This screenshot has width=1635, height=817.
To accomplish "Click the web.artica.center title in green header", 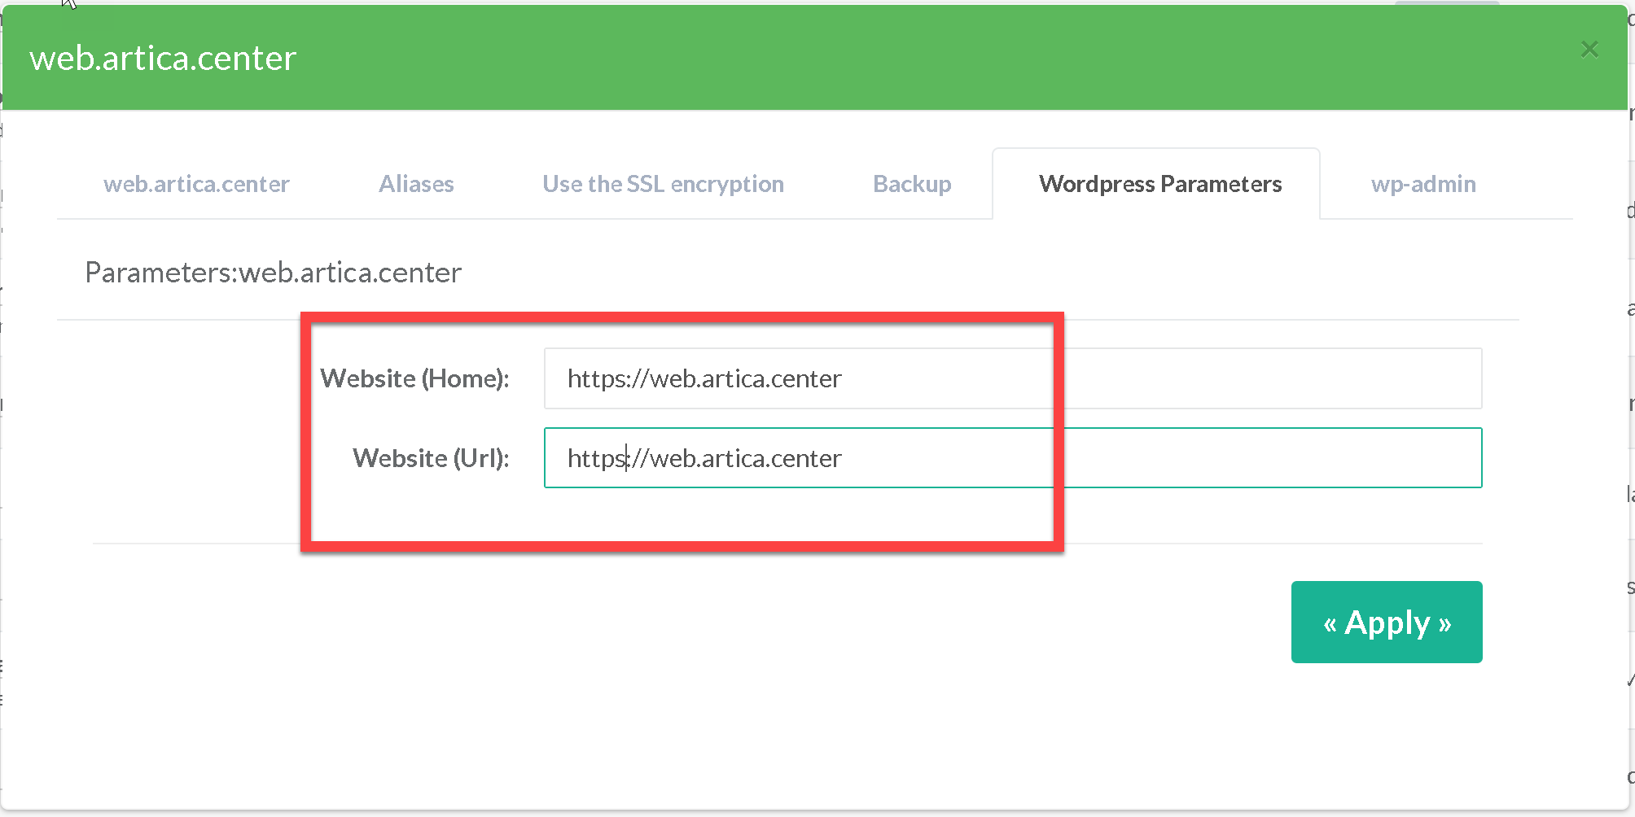I will pyautogui.click(x=163, y=59).
